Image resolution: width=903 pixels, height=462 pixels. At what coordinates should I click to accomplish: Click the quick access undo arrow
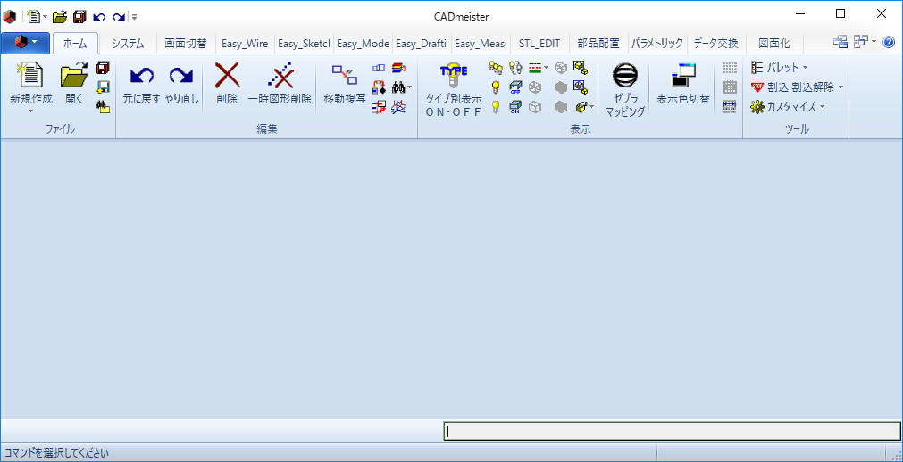pos(99,17)
